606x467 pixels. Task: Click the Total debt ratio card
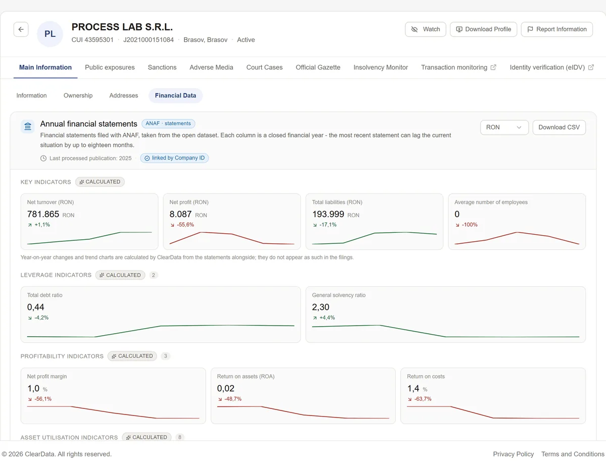pos(161,315)
